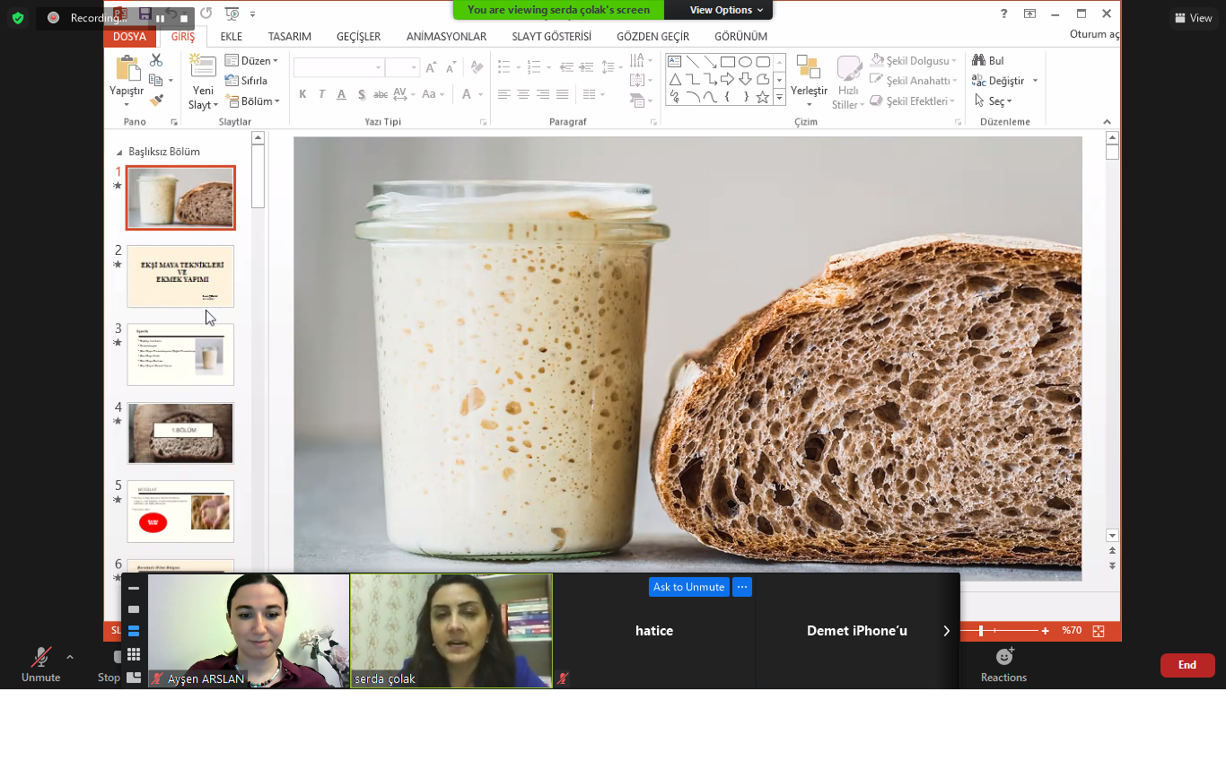Click the red End meeting button
The width and height of the screenshot is (1226, 770).
[x=1187, y=665]
